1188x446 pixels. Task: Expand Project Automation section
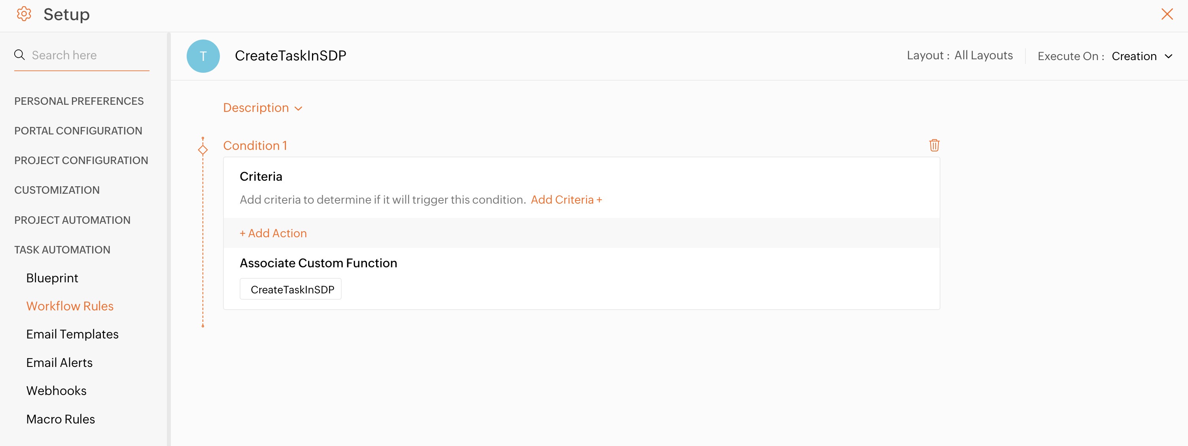[72, 220]
